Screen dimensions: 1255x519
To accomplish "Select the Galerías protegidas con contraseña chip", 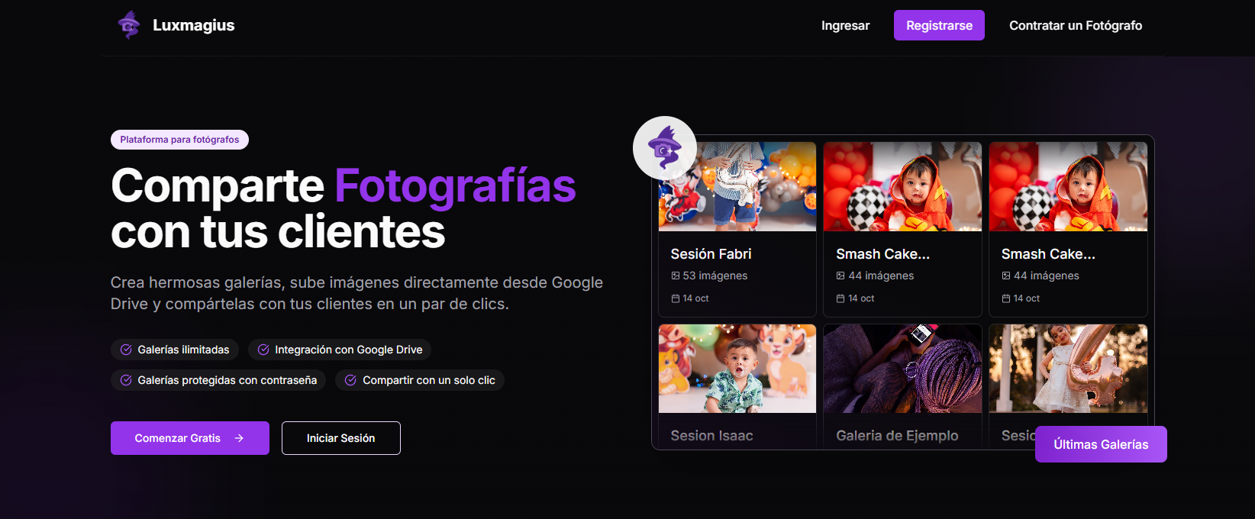I will point(218,380).
